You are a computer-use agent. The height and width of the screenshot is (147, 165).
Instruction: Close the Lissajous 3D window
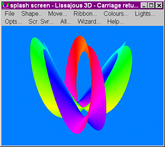[159, 6]
